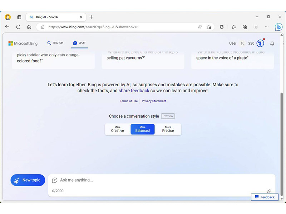
Task: View site information lock icon
Action: pos(43,27)
